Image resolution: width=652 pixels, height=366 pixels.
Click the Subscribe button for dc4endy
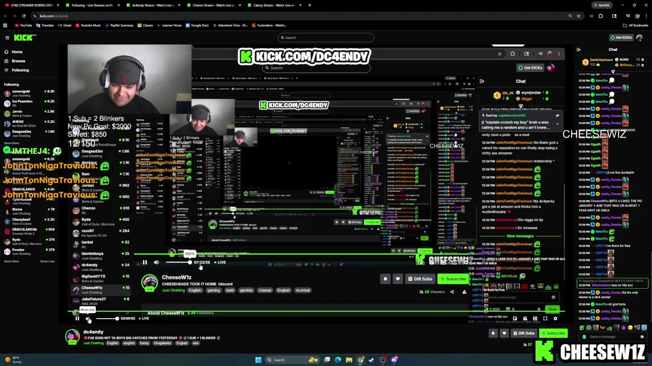point(553,333)
